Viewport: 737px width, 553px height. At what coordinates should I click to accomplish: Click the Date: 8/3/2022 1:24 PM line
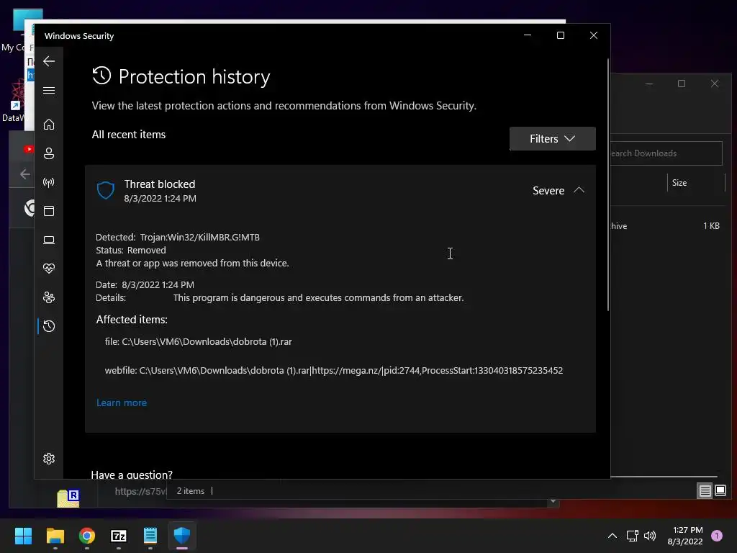(145, 285)
